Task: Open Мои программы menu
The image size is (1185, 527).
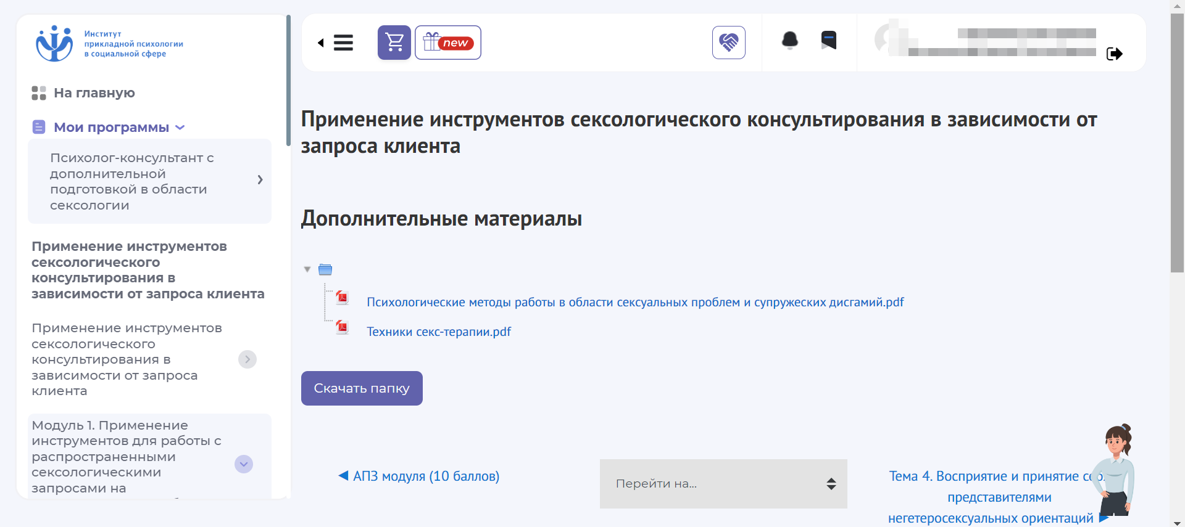Action: tap(111, 128)
